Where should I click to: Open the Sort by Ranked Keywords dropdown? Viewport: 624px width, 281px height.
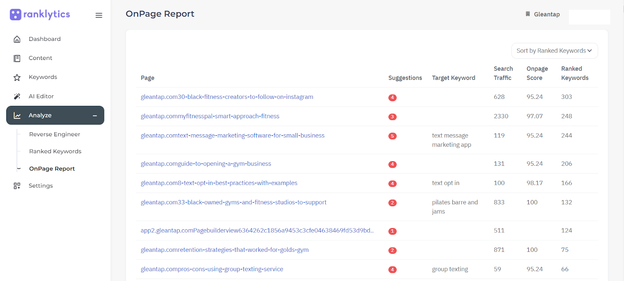[554, 51]
